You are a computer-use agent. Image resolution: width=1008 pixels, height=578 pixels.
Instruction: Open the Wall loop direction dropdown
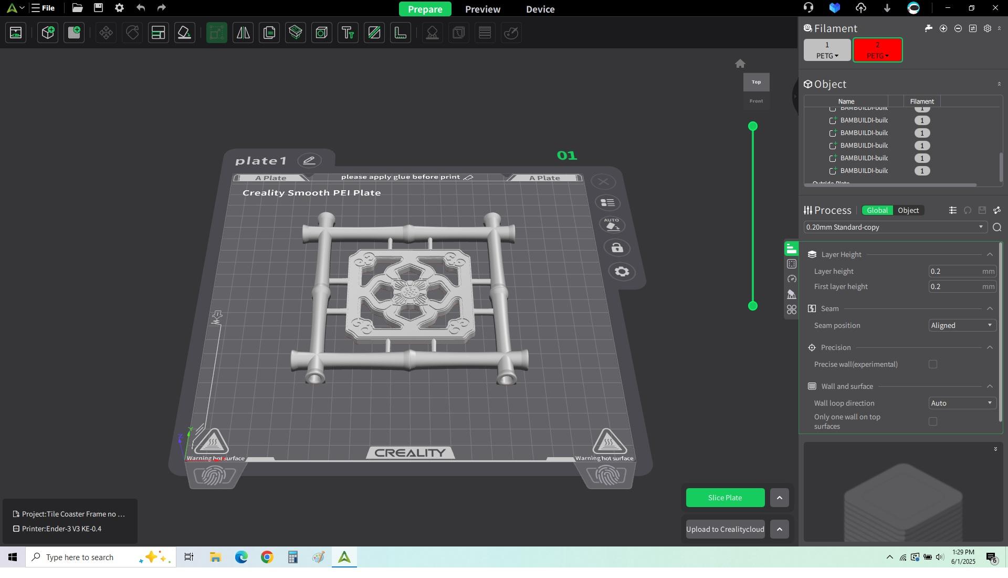961,403
